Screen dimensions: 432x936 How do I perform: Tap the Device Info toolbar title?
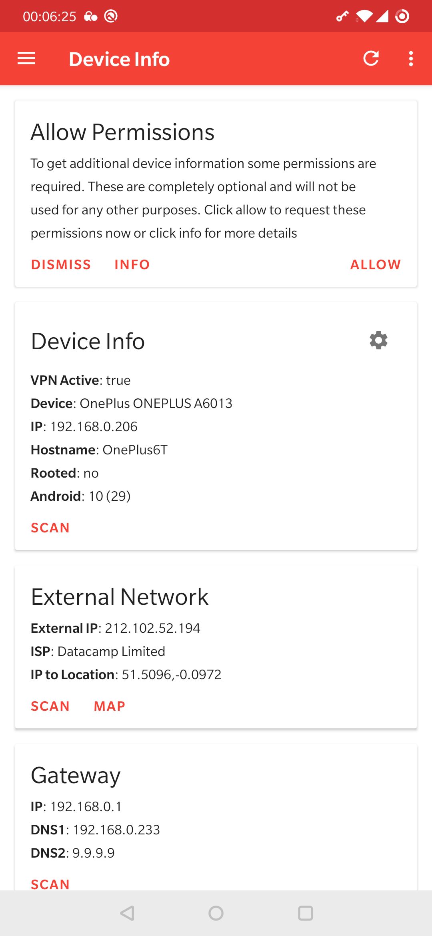click(119, 59)
